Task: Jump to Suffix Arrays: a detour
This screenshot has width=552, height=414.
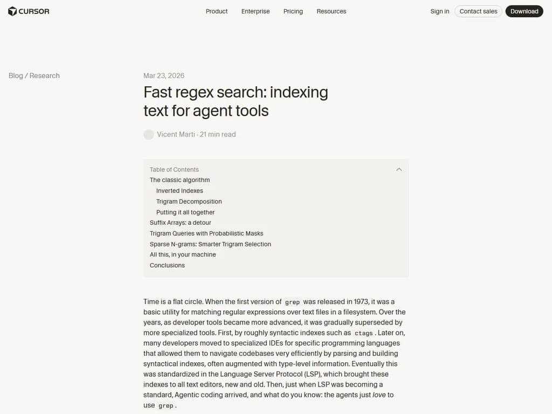Action: [x=181, y=223]
